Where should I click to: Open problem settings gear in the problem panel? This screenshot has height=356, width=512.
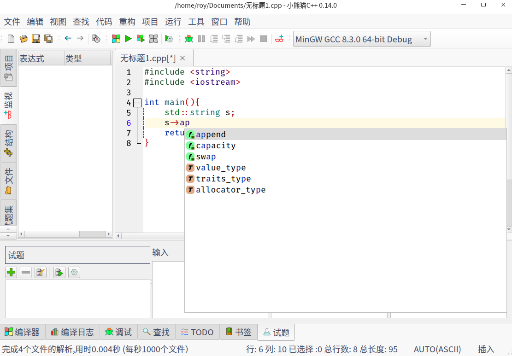(x=74, y=272)
